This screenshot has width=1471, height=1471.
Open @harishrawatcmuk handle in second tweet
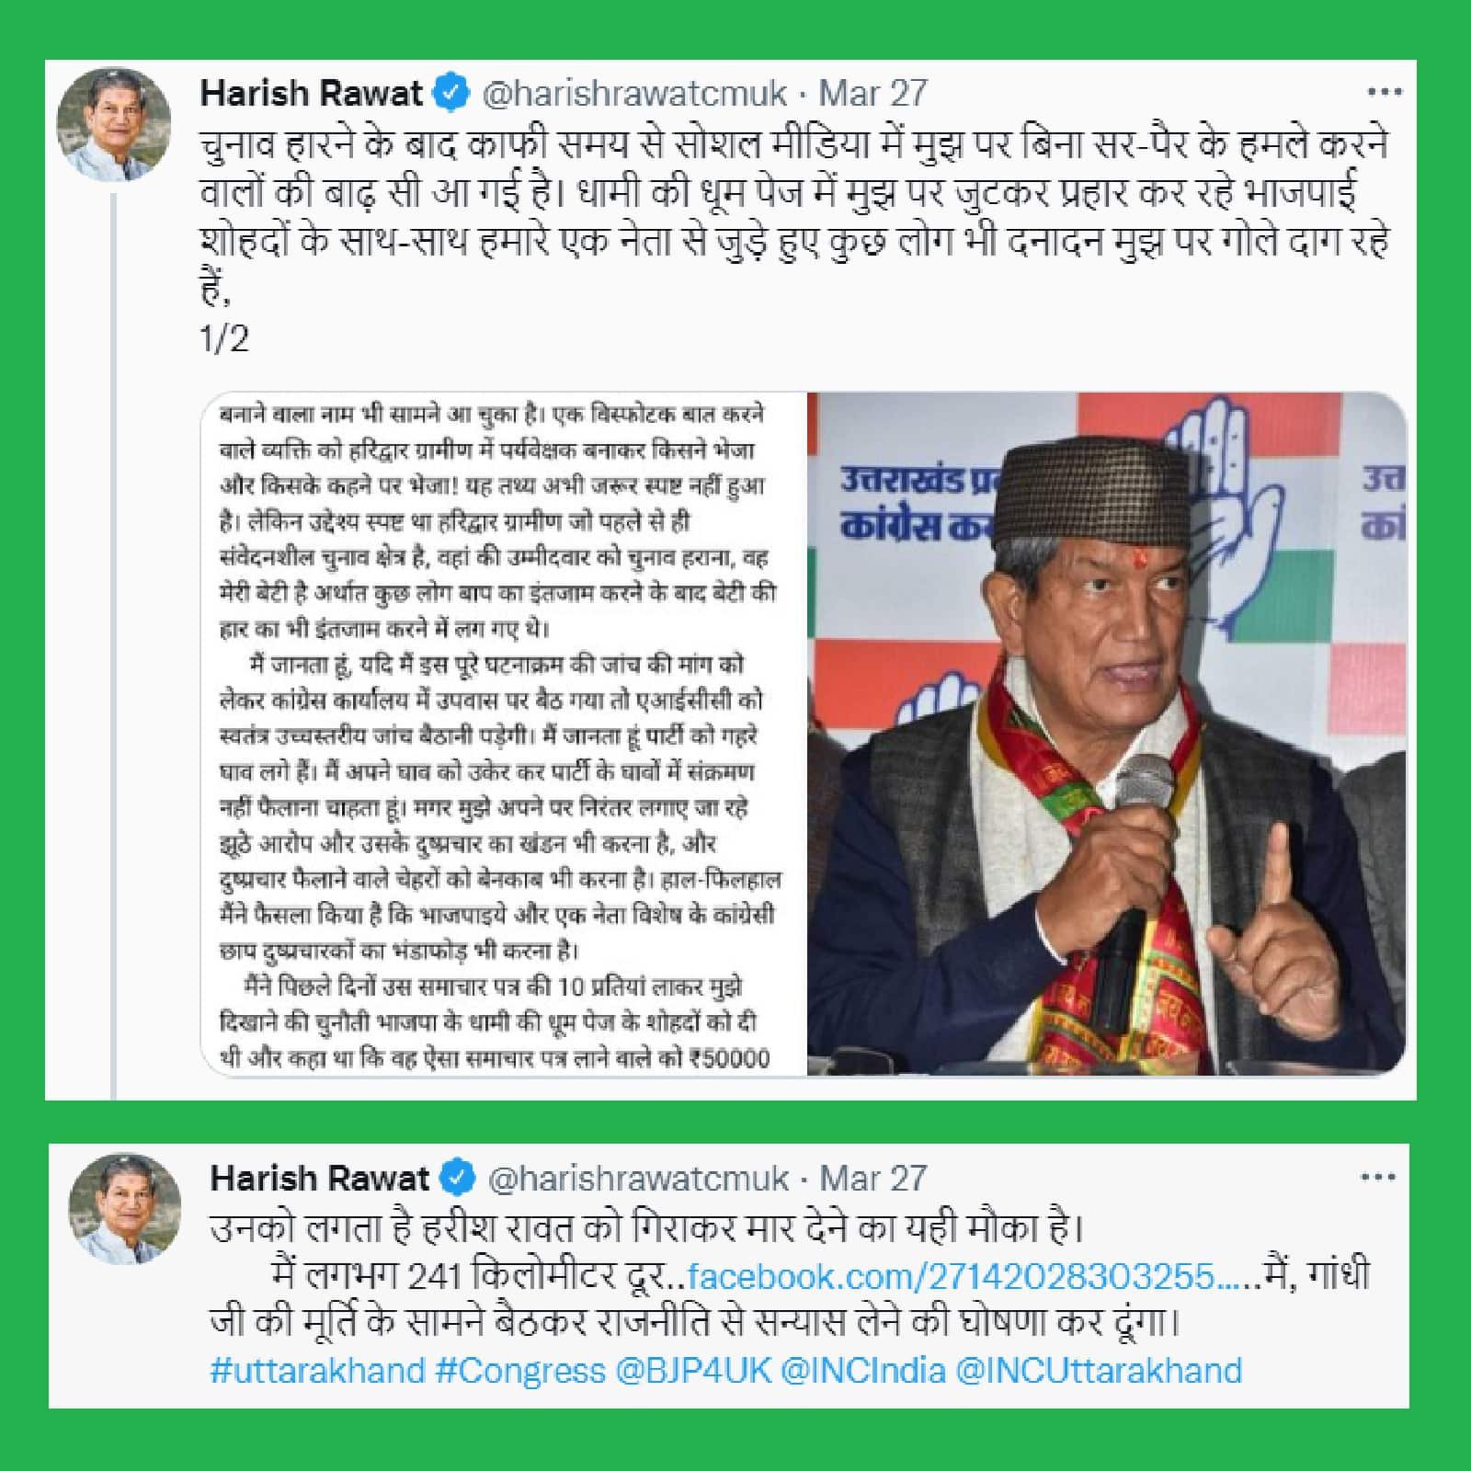pos(639,1178)
